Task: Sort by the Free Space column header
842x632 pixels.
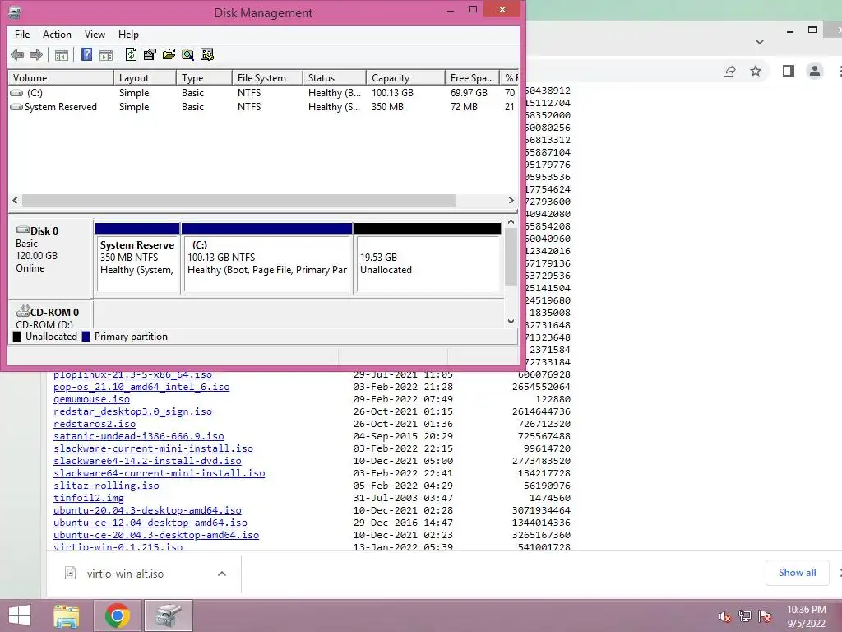Action: click(472, 78)
